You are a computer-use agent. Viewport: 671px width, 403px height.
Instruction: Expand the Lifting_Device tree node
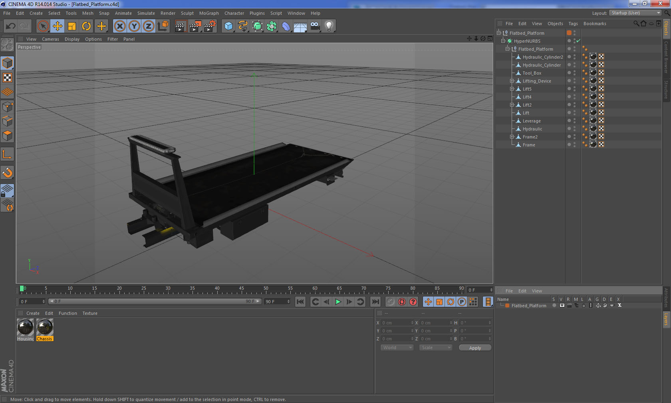coord(512,81)
